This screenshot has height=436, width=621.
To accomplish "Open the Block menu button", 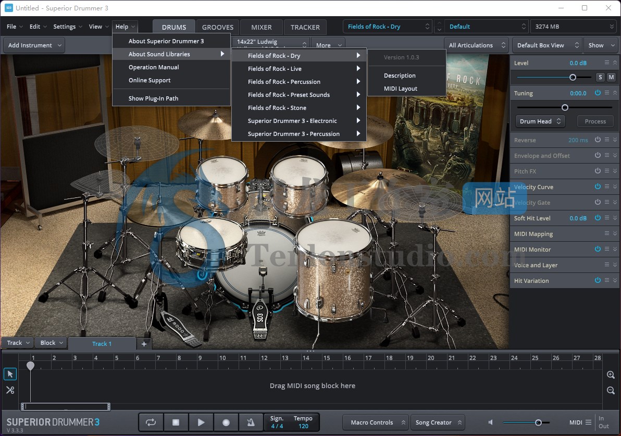I will click(x=52, y=343).
